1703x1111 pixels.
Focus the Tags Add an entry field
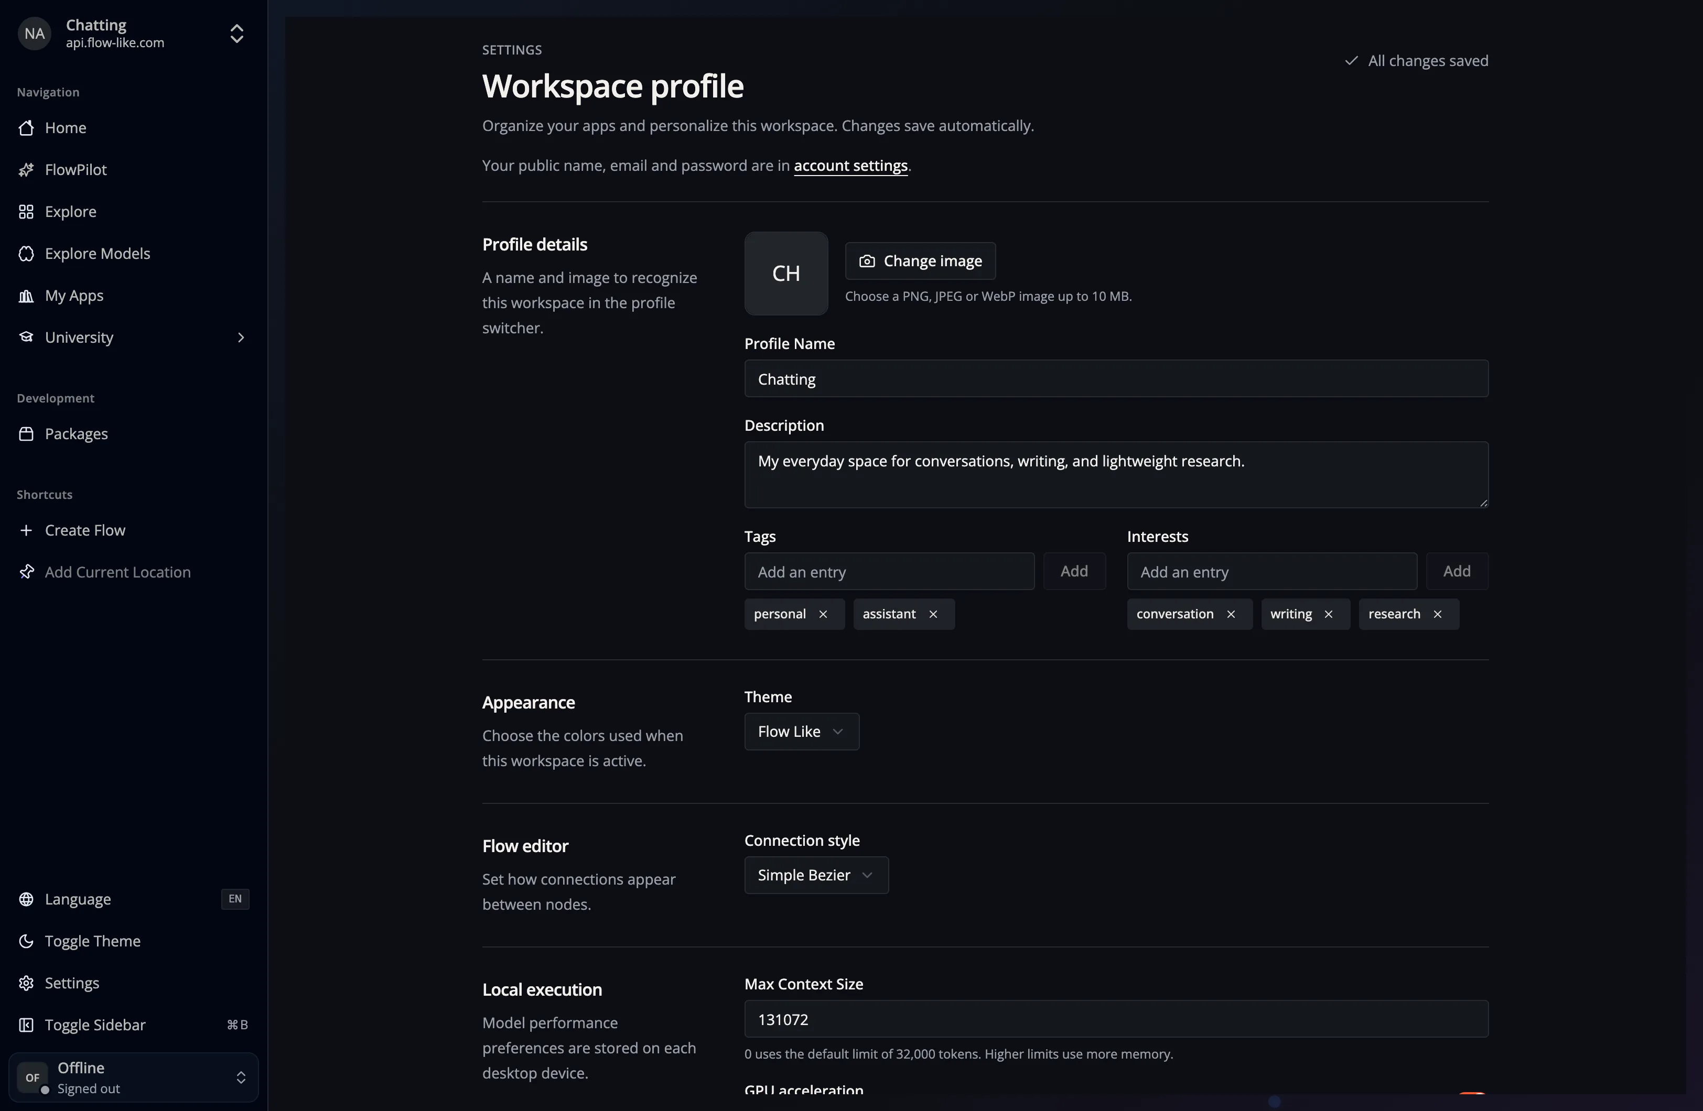[889, 571]
